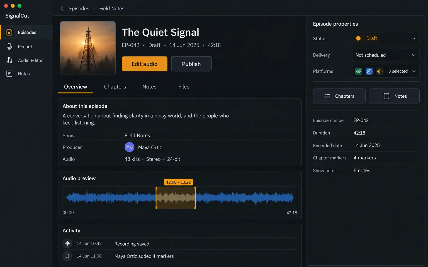Open the Chapters tab under the title
This screenshot has width=428, height=267.
(x=115, y=87)
